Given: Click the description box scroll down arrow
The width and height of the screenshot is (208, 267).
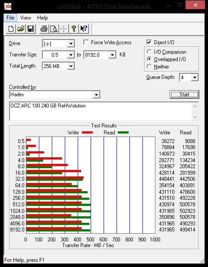Looking at the screenshot, I should [x=195, y=117].
